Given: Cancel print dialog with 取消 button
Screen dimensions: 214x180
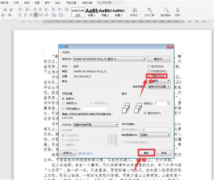Looking at the screenshot, I should click(164, 153).
